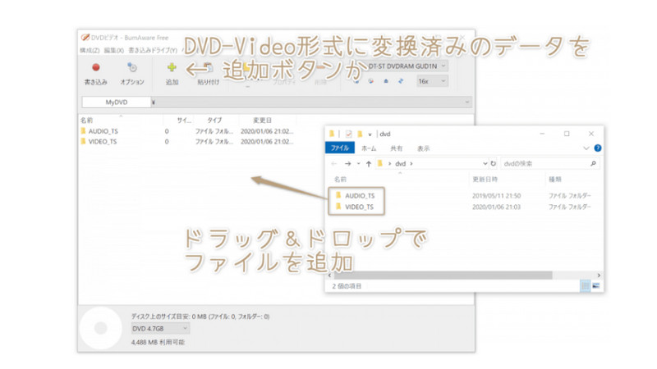Click the Explorer refresh button
Viewport: 657px width, 369px height.
click(x=494, y=163)
